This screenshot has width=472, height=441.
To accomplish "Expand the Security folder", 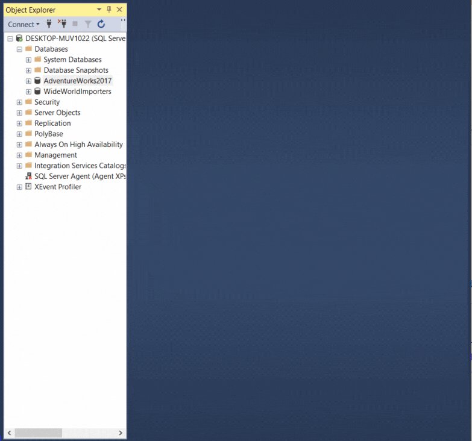I will [19, 102].
